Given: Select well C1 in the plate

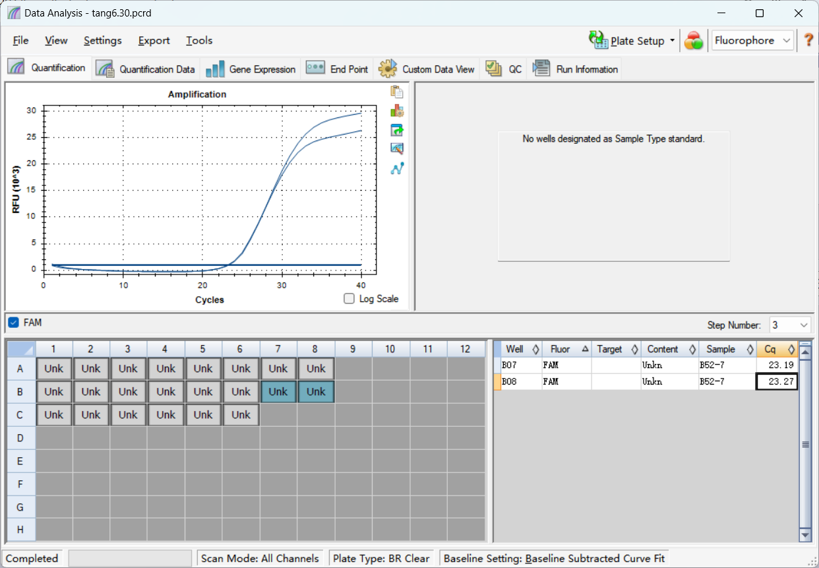Looking at the screenshot, I should (54, 415).
